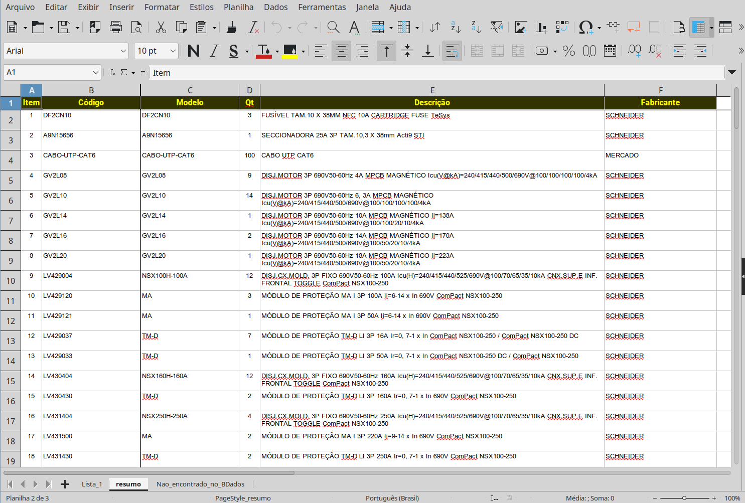Expand the Name Box A1 dropdown
Image resolution: width=745 pixels, height=503 pixels.
[95, 73]
